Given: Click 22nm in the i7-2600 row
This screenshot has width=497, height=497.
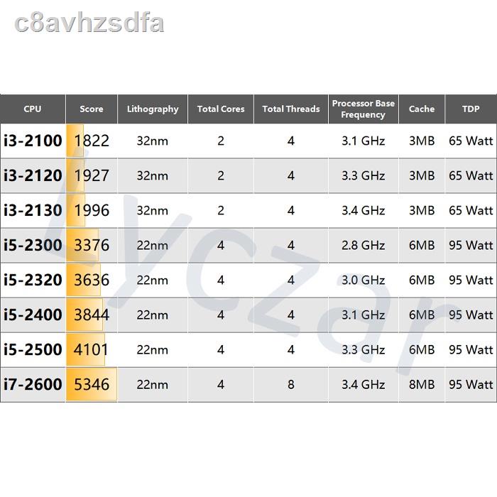Looking at the screenshot, I should 153,385.
